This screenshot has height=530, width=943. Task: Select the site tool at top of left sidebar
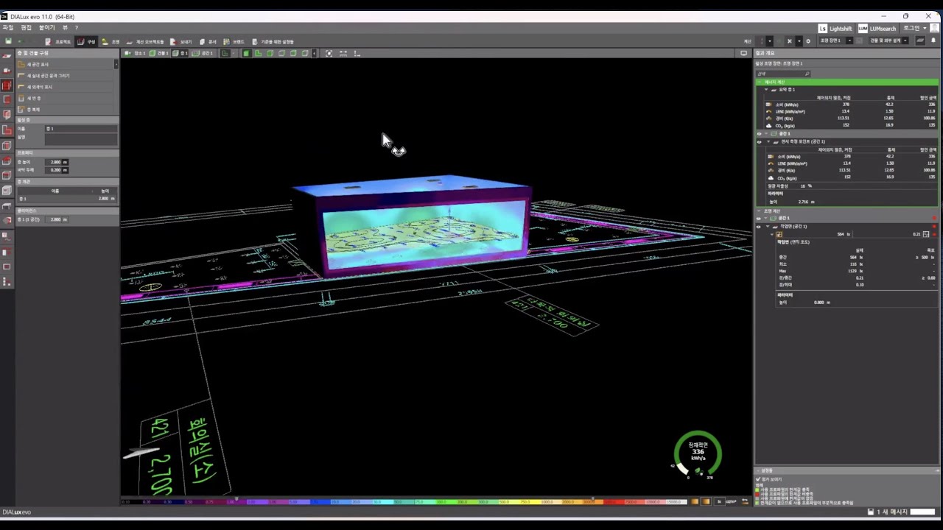pos(7,56)
